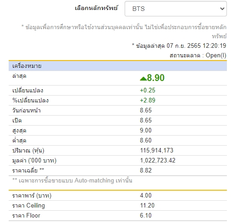Click the par value 4.00
Viewport: 231px width, 223px height.
(146, 195)
